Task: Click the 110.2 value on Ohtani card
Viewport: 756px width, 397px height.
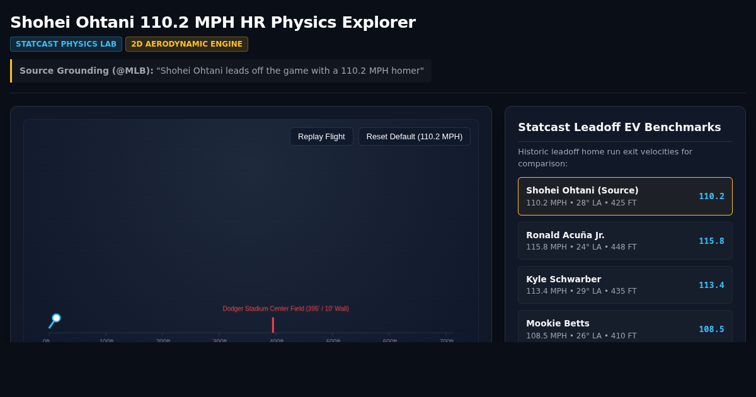Action: [711, 196]
